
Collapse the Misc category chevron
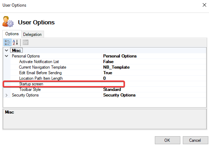[7, 51]
